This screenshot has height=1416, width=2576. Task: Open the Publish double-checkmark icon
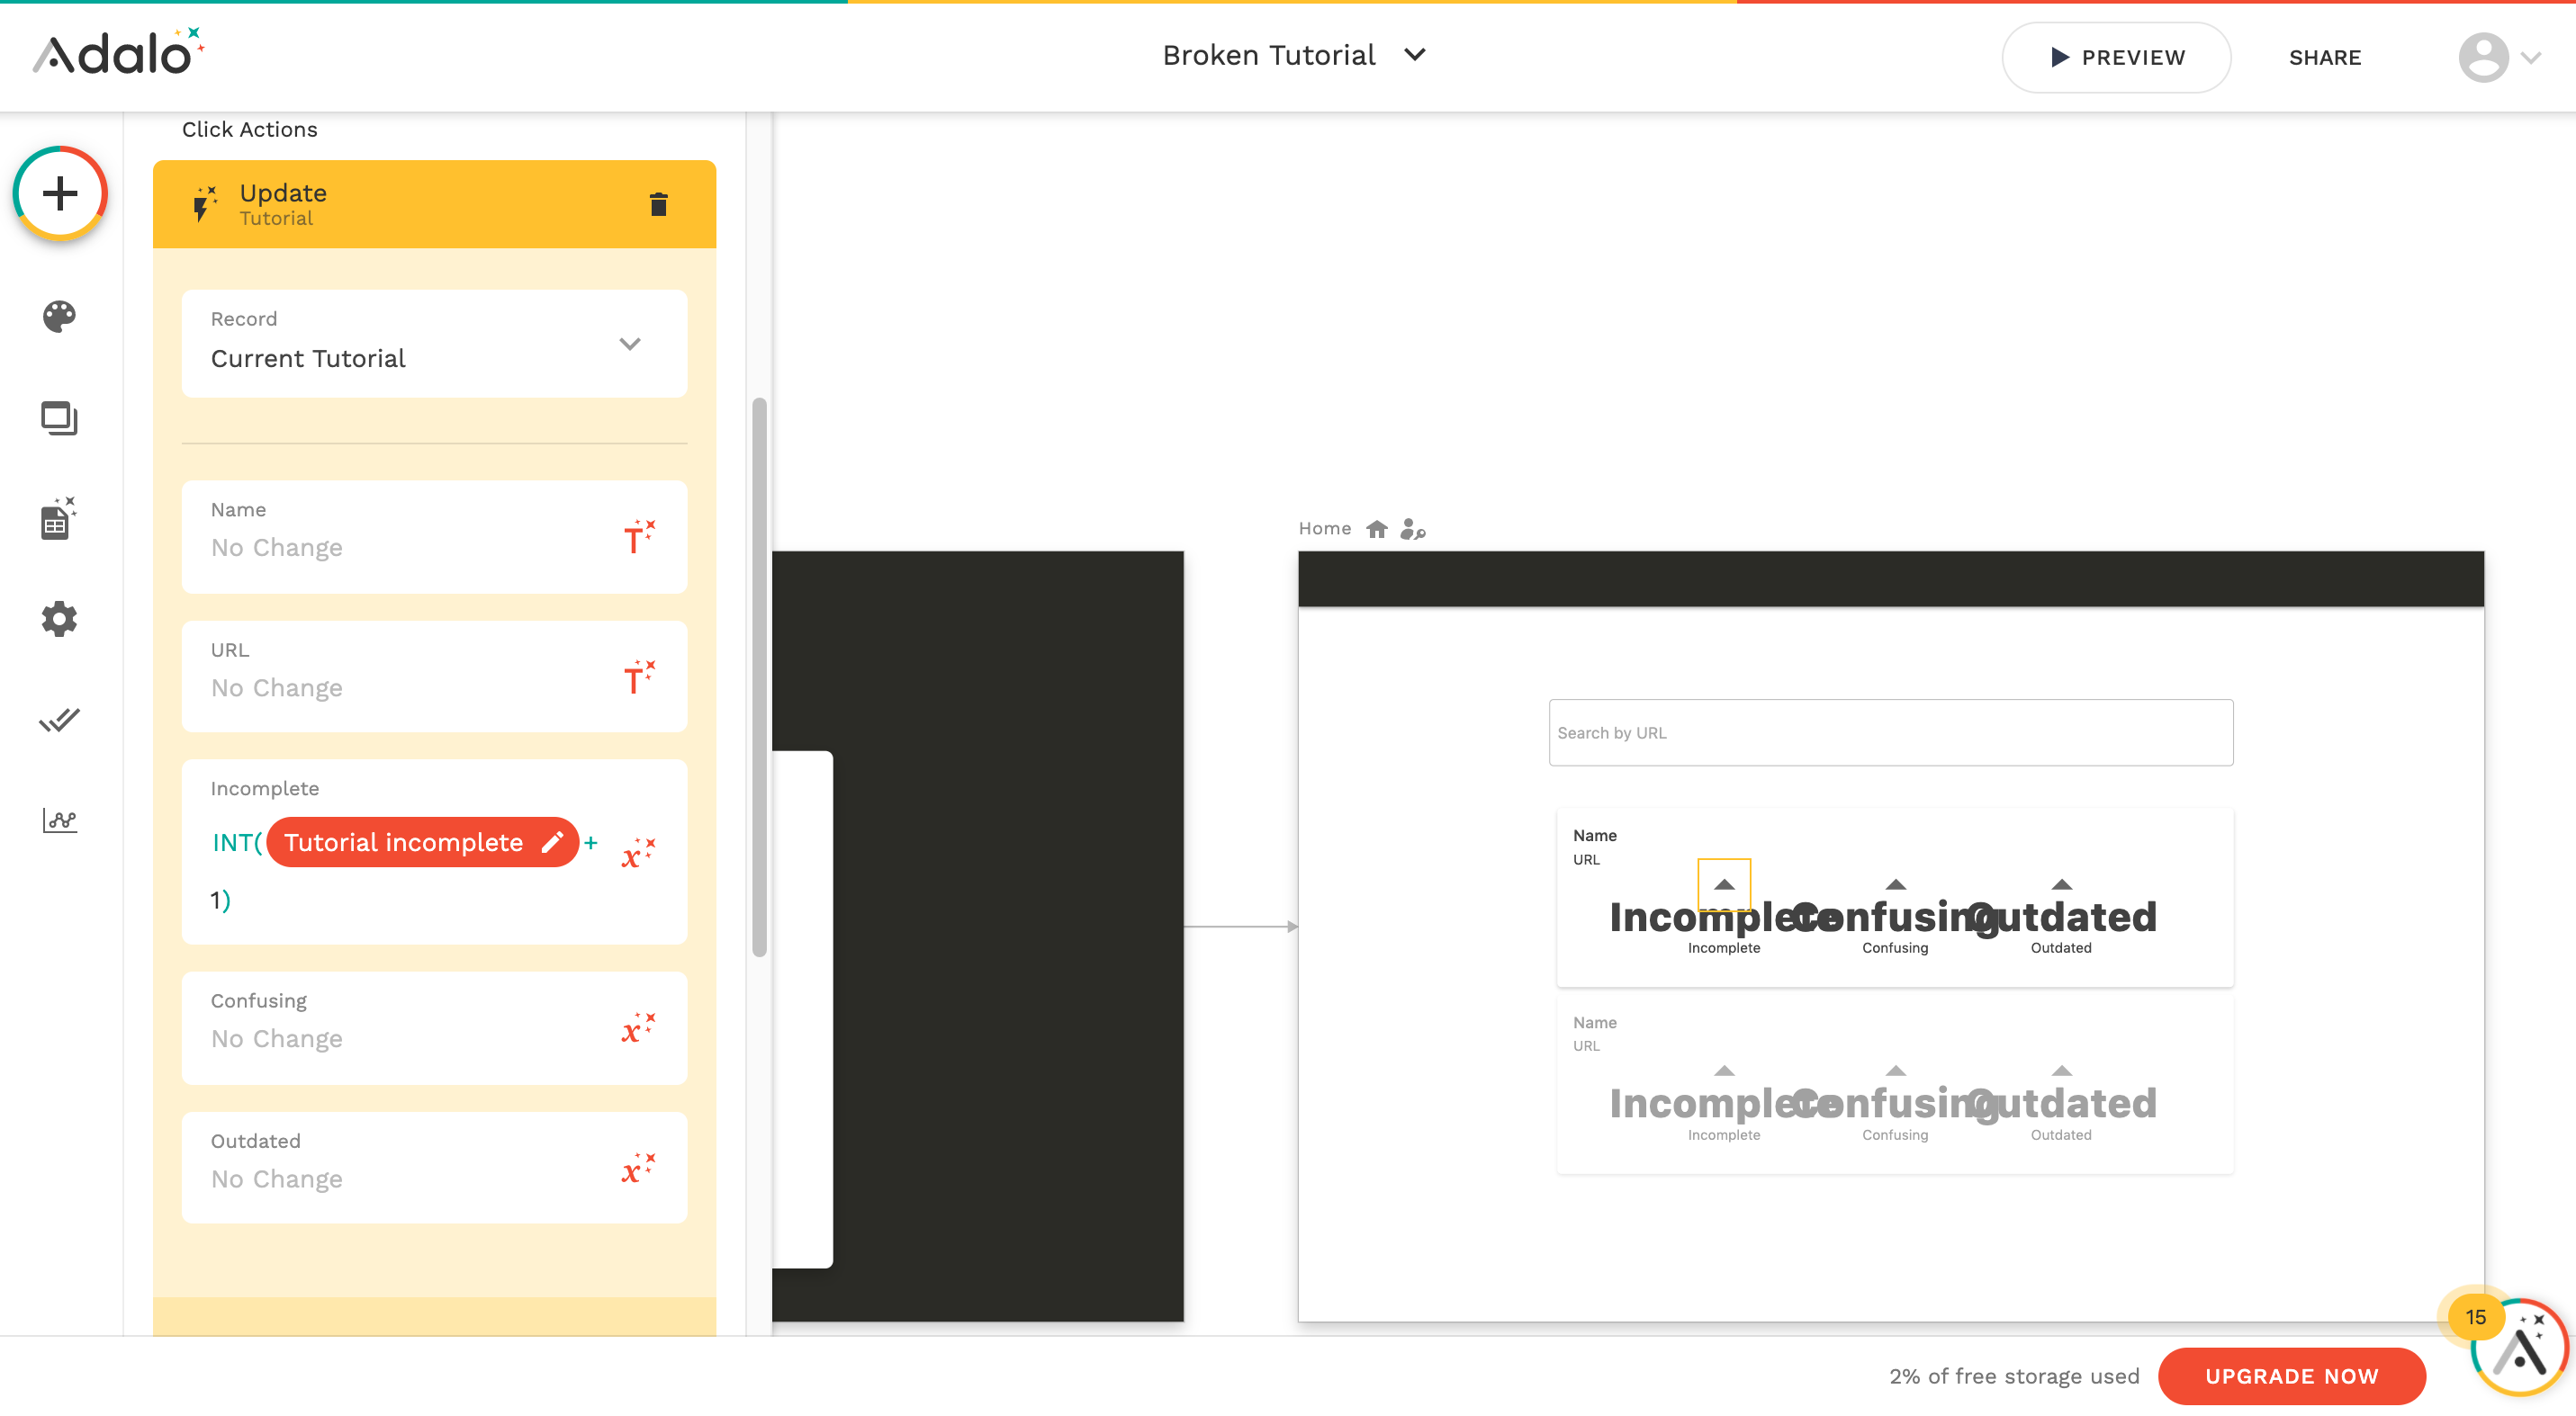59,720
